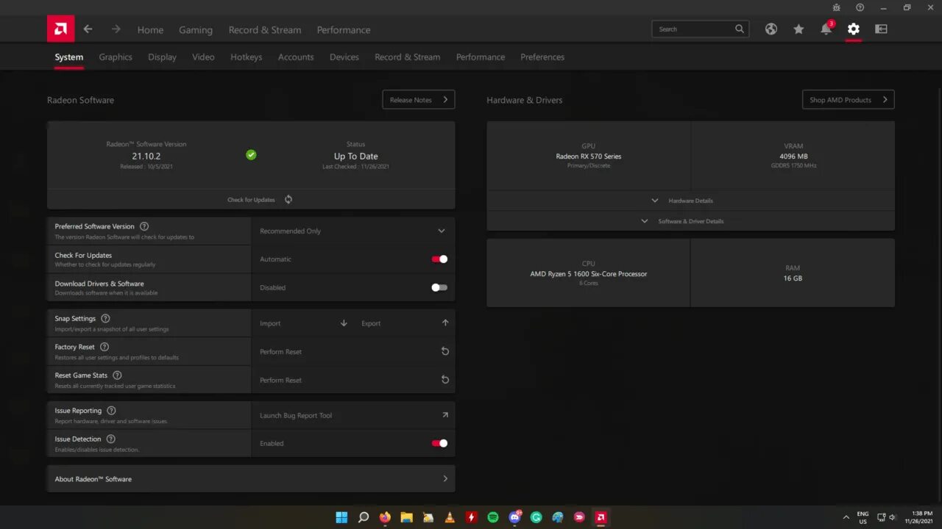
Task: Open the settings gear icon
Action: (853, 29)
